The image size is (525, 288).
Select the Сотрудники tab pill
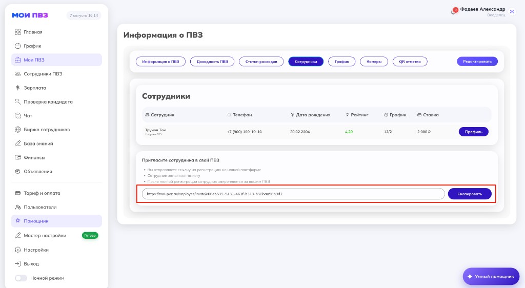(x=306, y=61)
